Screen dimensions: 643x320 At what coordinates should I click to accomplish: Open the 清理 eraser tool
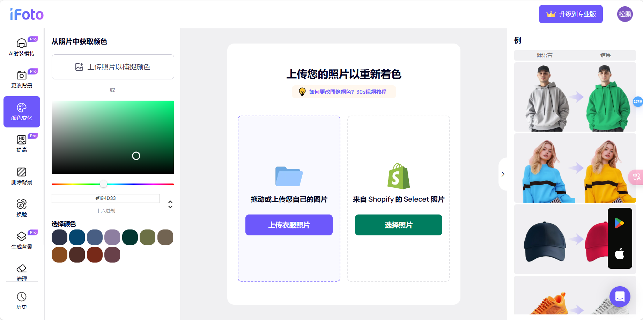point(22,273)
